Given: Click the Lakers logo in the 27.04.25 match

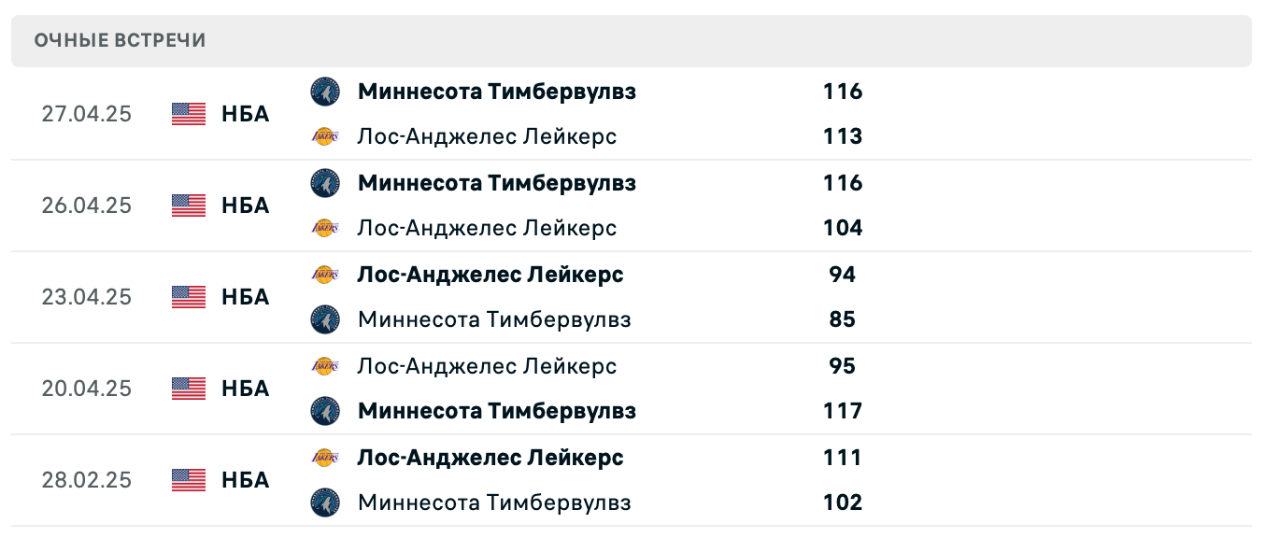Looking at the screenshot, I should [x=325, y=136].
